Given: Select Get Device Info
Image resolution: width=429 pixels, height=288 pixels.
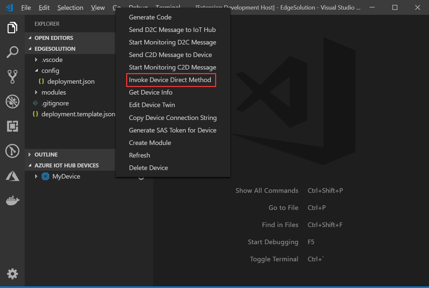Looking at the screenshot, I should (x=173, y=92).
